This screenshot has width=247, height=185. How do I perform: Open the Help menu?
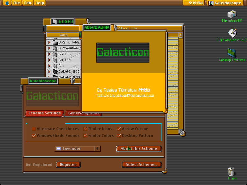(x=40, y=3)
